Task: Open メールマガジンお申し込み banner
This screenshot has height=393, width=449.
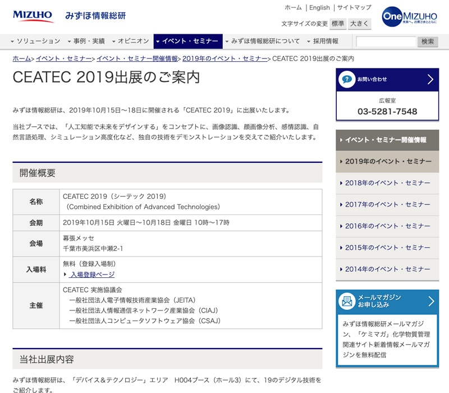Action: [x=387, y=301]
